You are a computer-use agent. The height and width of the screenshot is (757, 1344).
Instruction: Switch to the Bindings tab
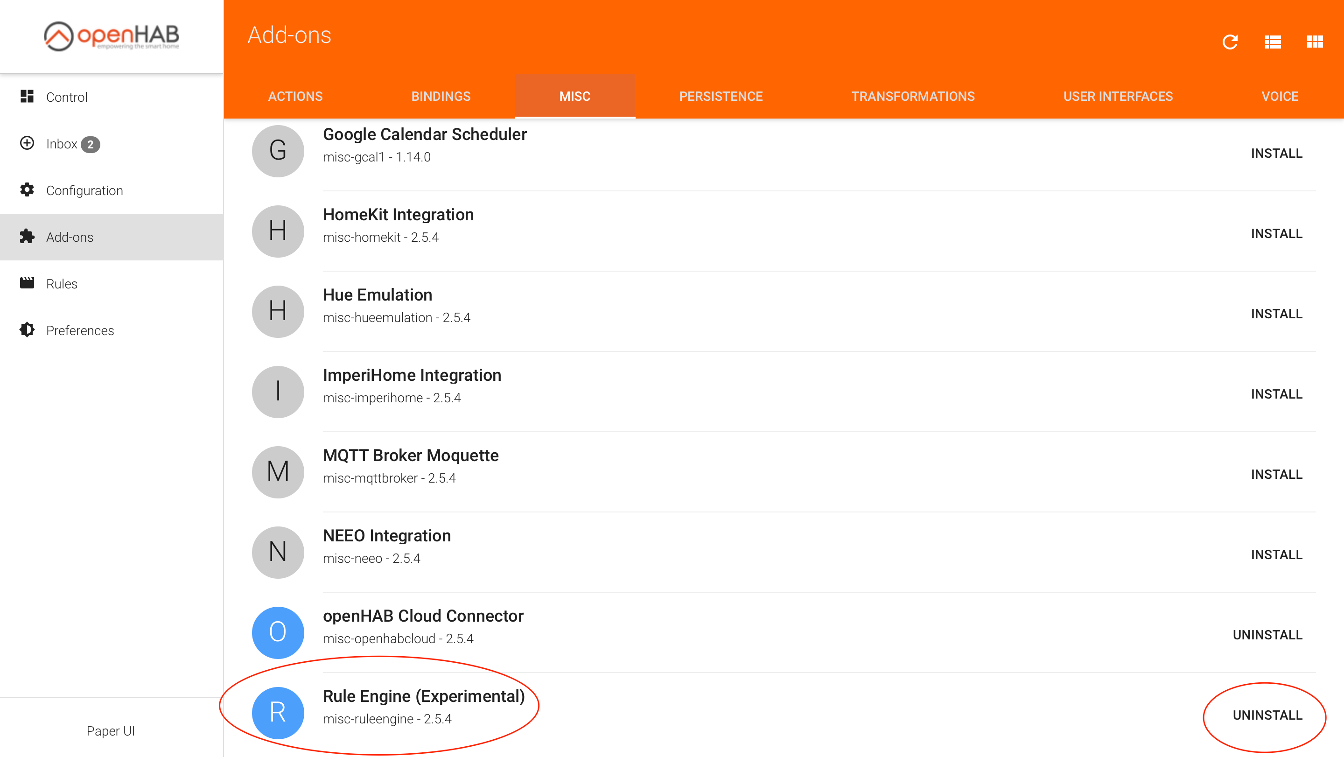[441, 97]
